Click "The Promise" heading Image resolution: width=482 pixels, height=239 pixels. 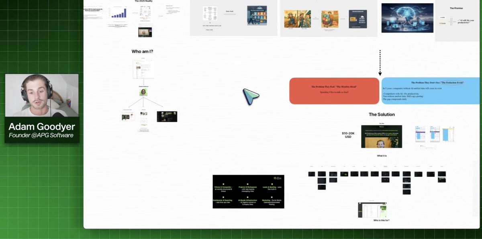coord(456,8)
